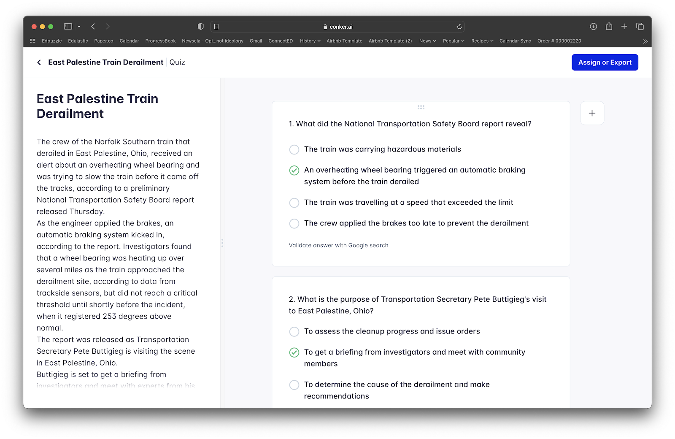
Task: Open Validate answer with Google search link
Action: coord(338,245)
